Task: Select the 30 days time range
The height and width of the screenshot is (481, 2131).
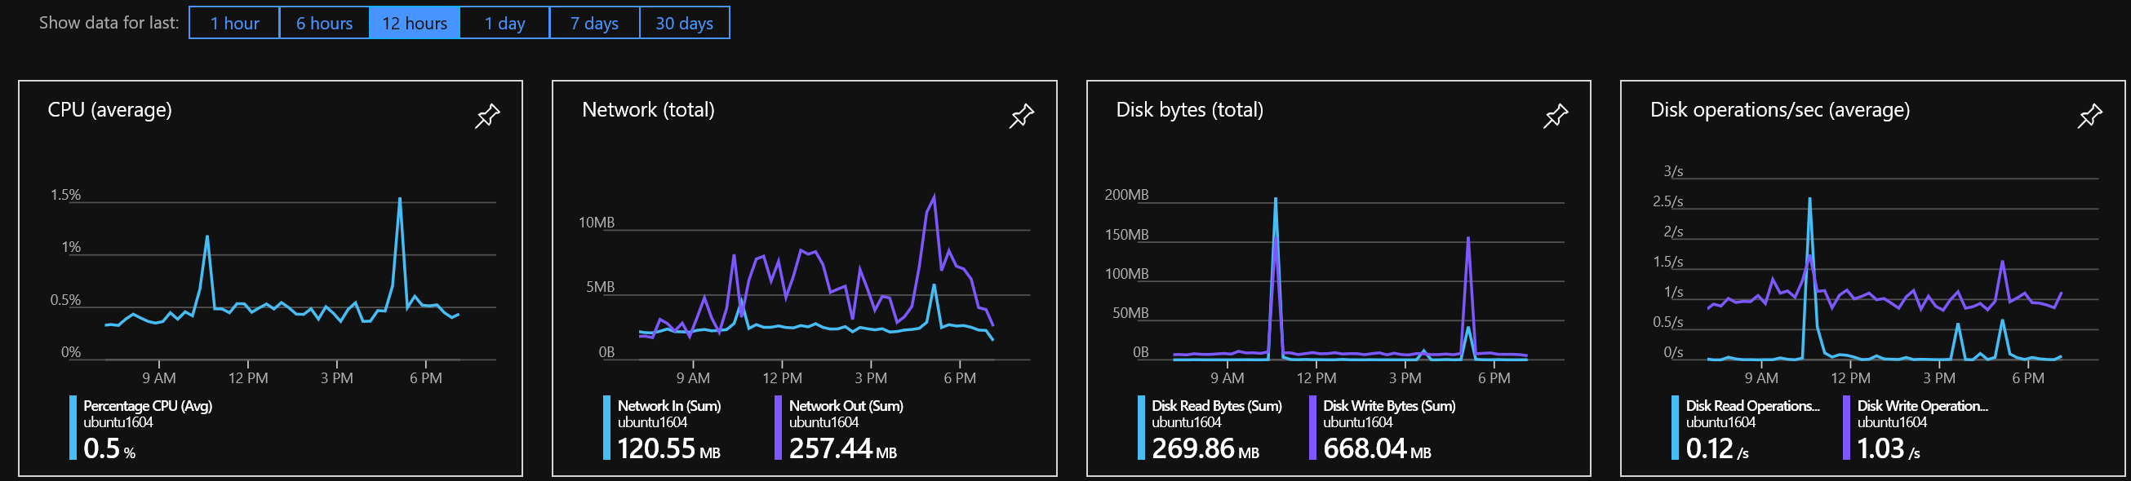Action: point(683,22)
